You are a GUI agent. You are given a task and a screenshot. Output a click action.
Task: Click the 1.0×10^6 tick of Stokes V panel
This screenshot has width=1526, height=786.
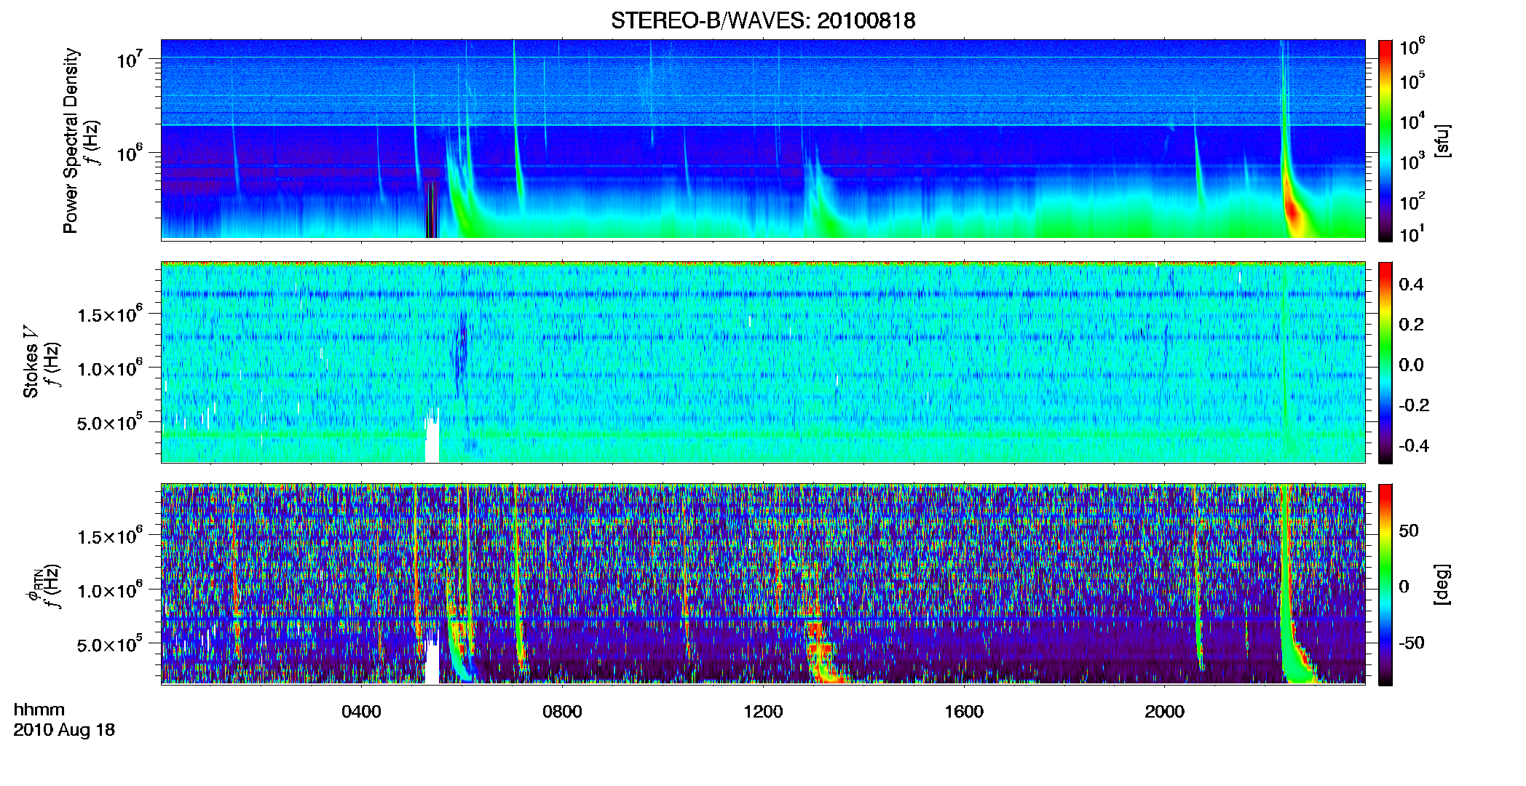click(x=110, y=368)
